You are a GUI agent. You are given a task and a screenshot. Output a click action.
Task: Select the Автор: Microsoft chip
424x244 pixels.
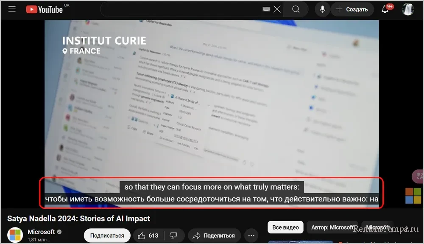pos(332,227)
